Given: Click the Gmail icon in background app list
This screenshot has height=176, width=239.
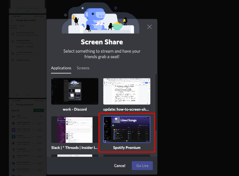Looking at the screenshot, I should click(x=13, y=117).
